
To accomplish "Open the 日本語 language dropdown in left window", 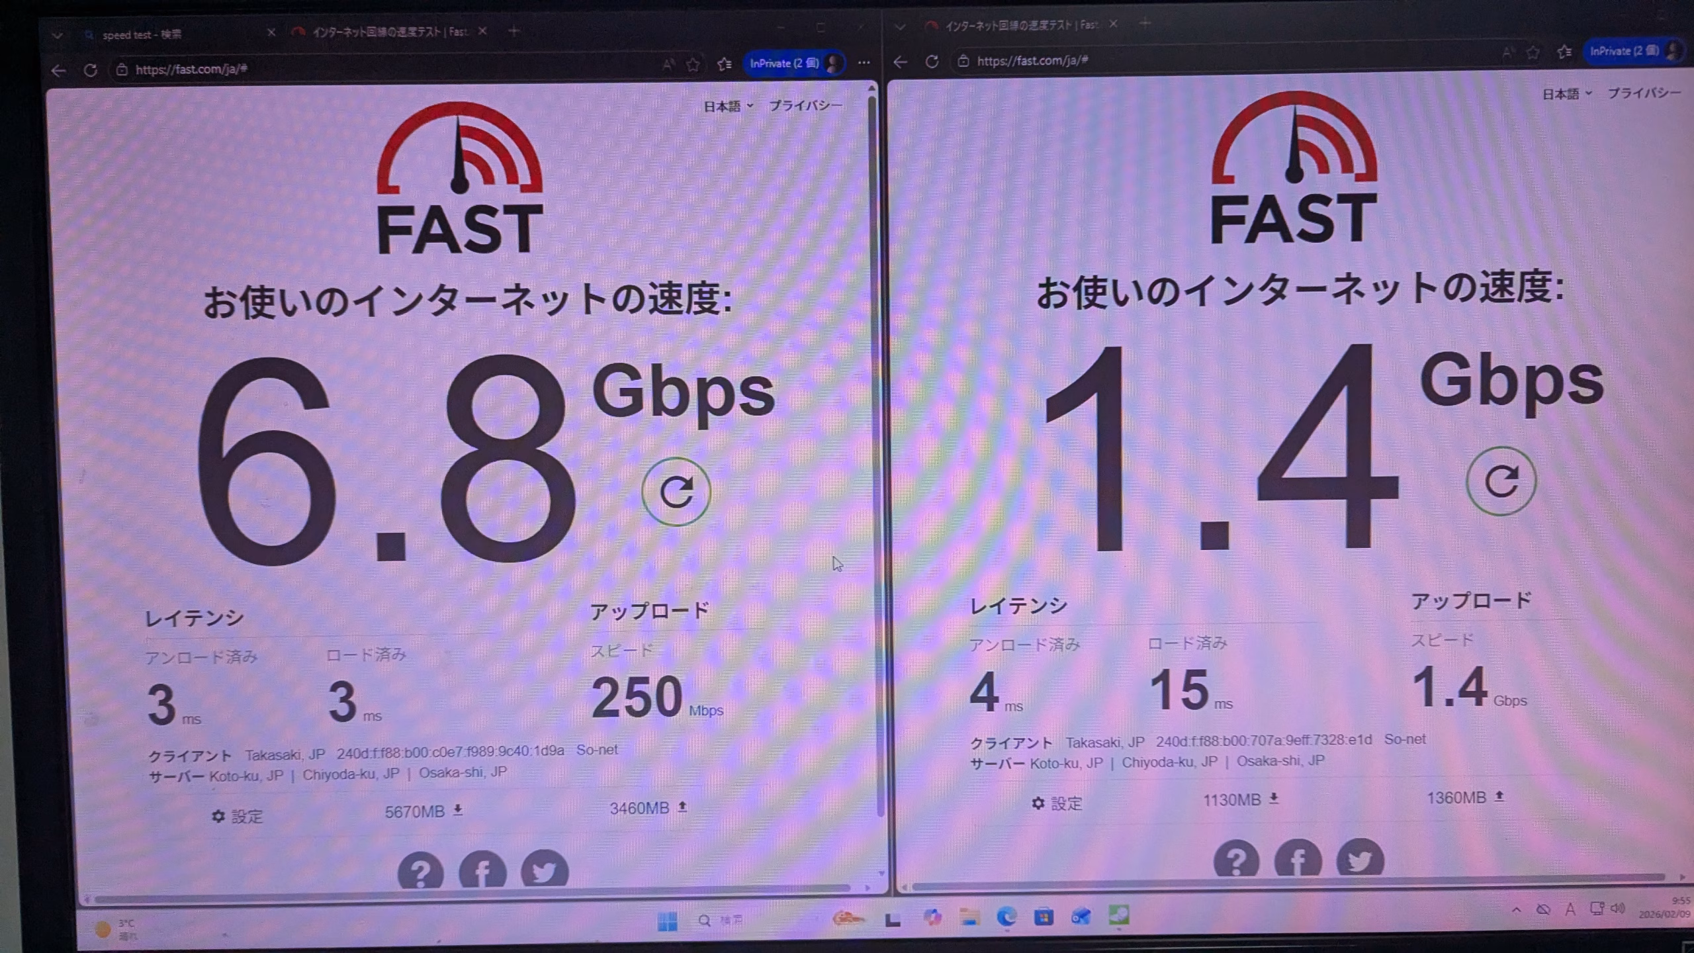I will [728, 106].
